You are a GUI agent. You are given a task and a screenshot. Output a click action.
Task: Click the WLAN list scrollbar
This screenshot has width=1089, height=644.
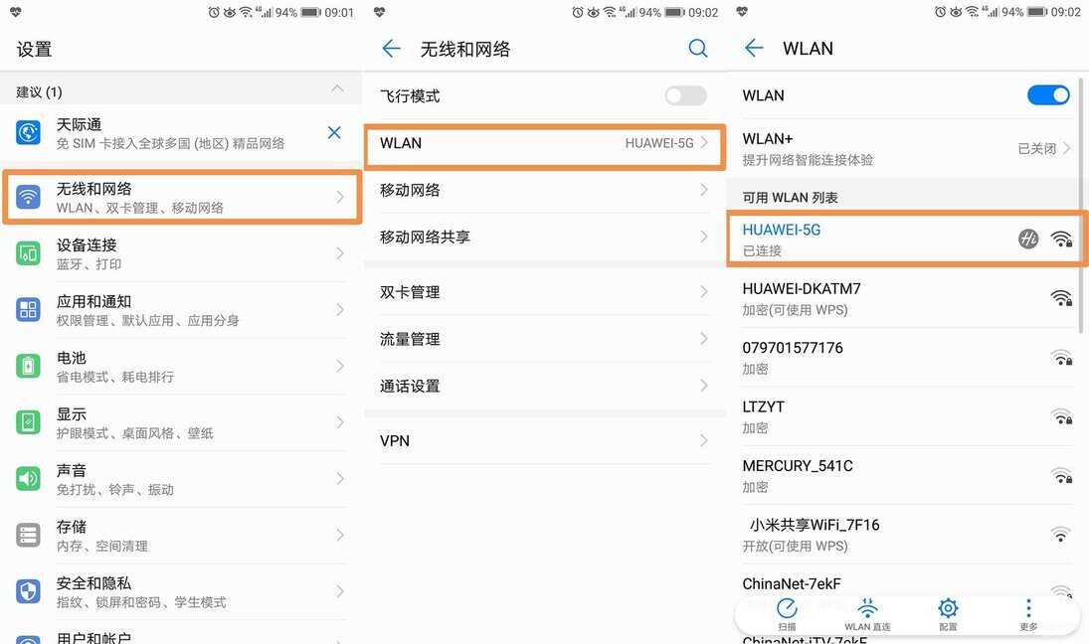click(1081, 205)
